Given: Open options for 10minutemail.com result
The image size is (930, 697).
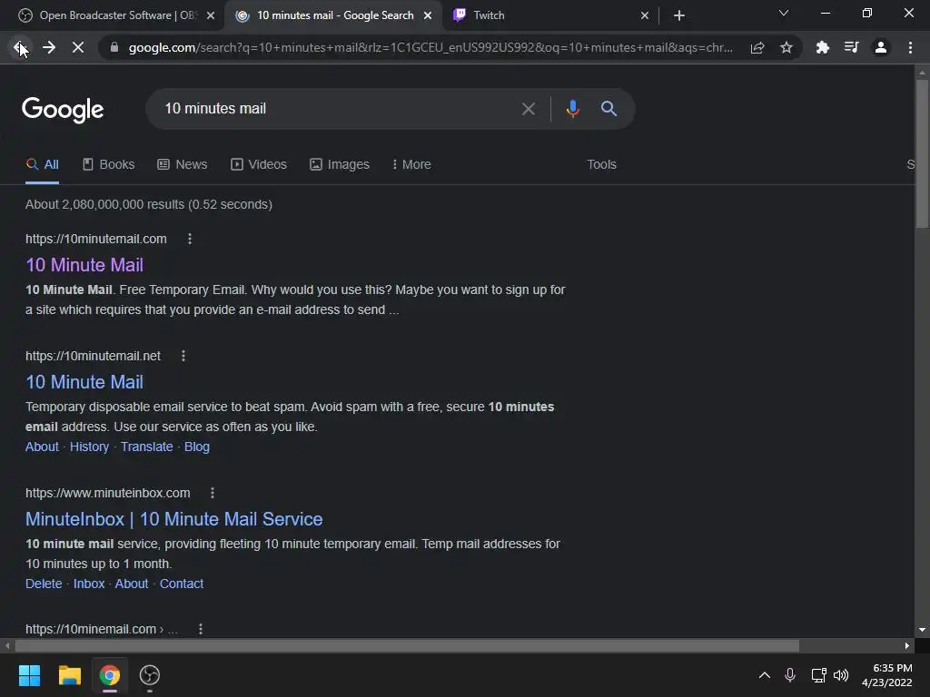Looking at the screenshot, I should (x=190, y=239).
